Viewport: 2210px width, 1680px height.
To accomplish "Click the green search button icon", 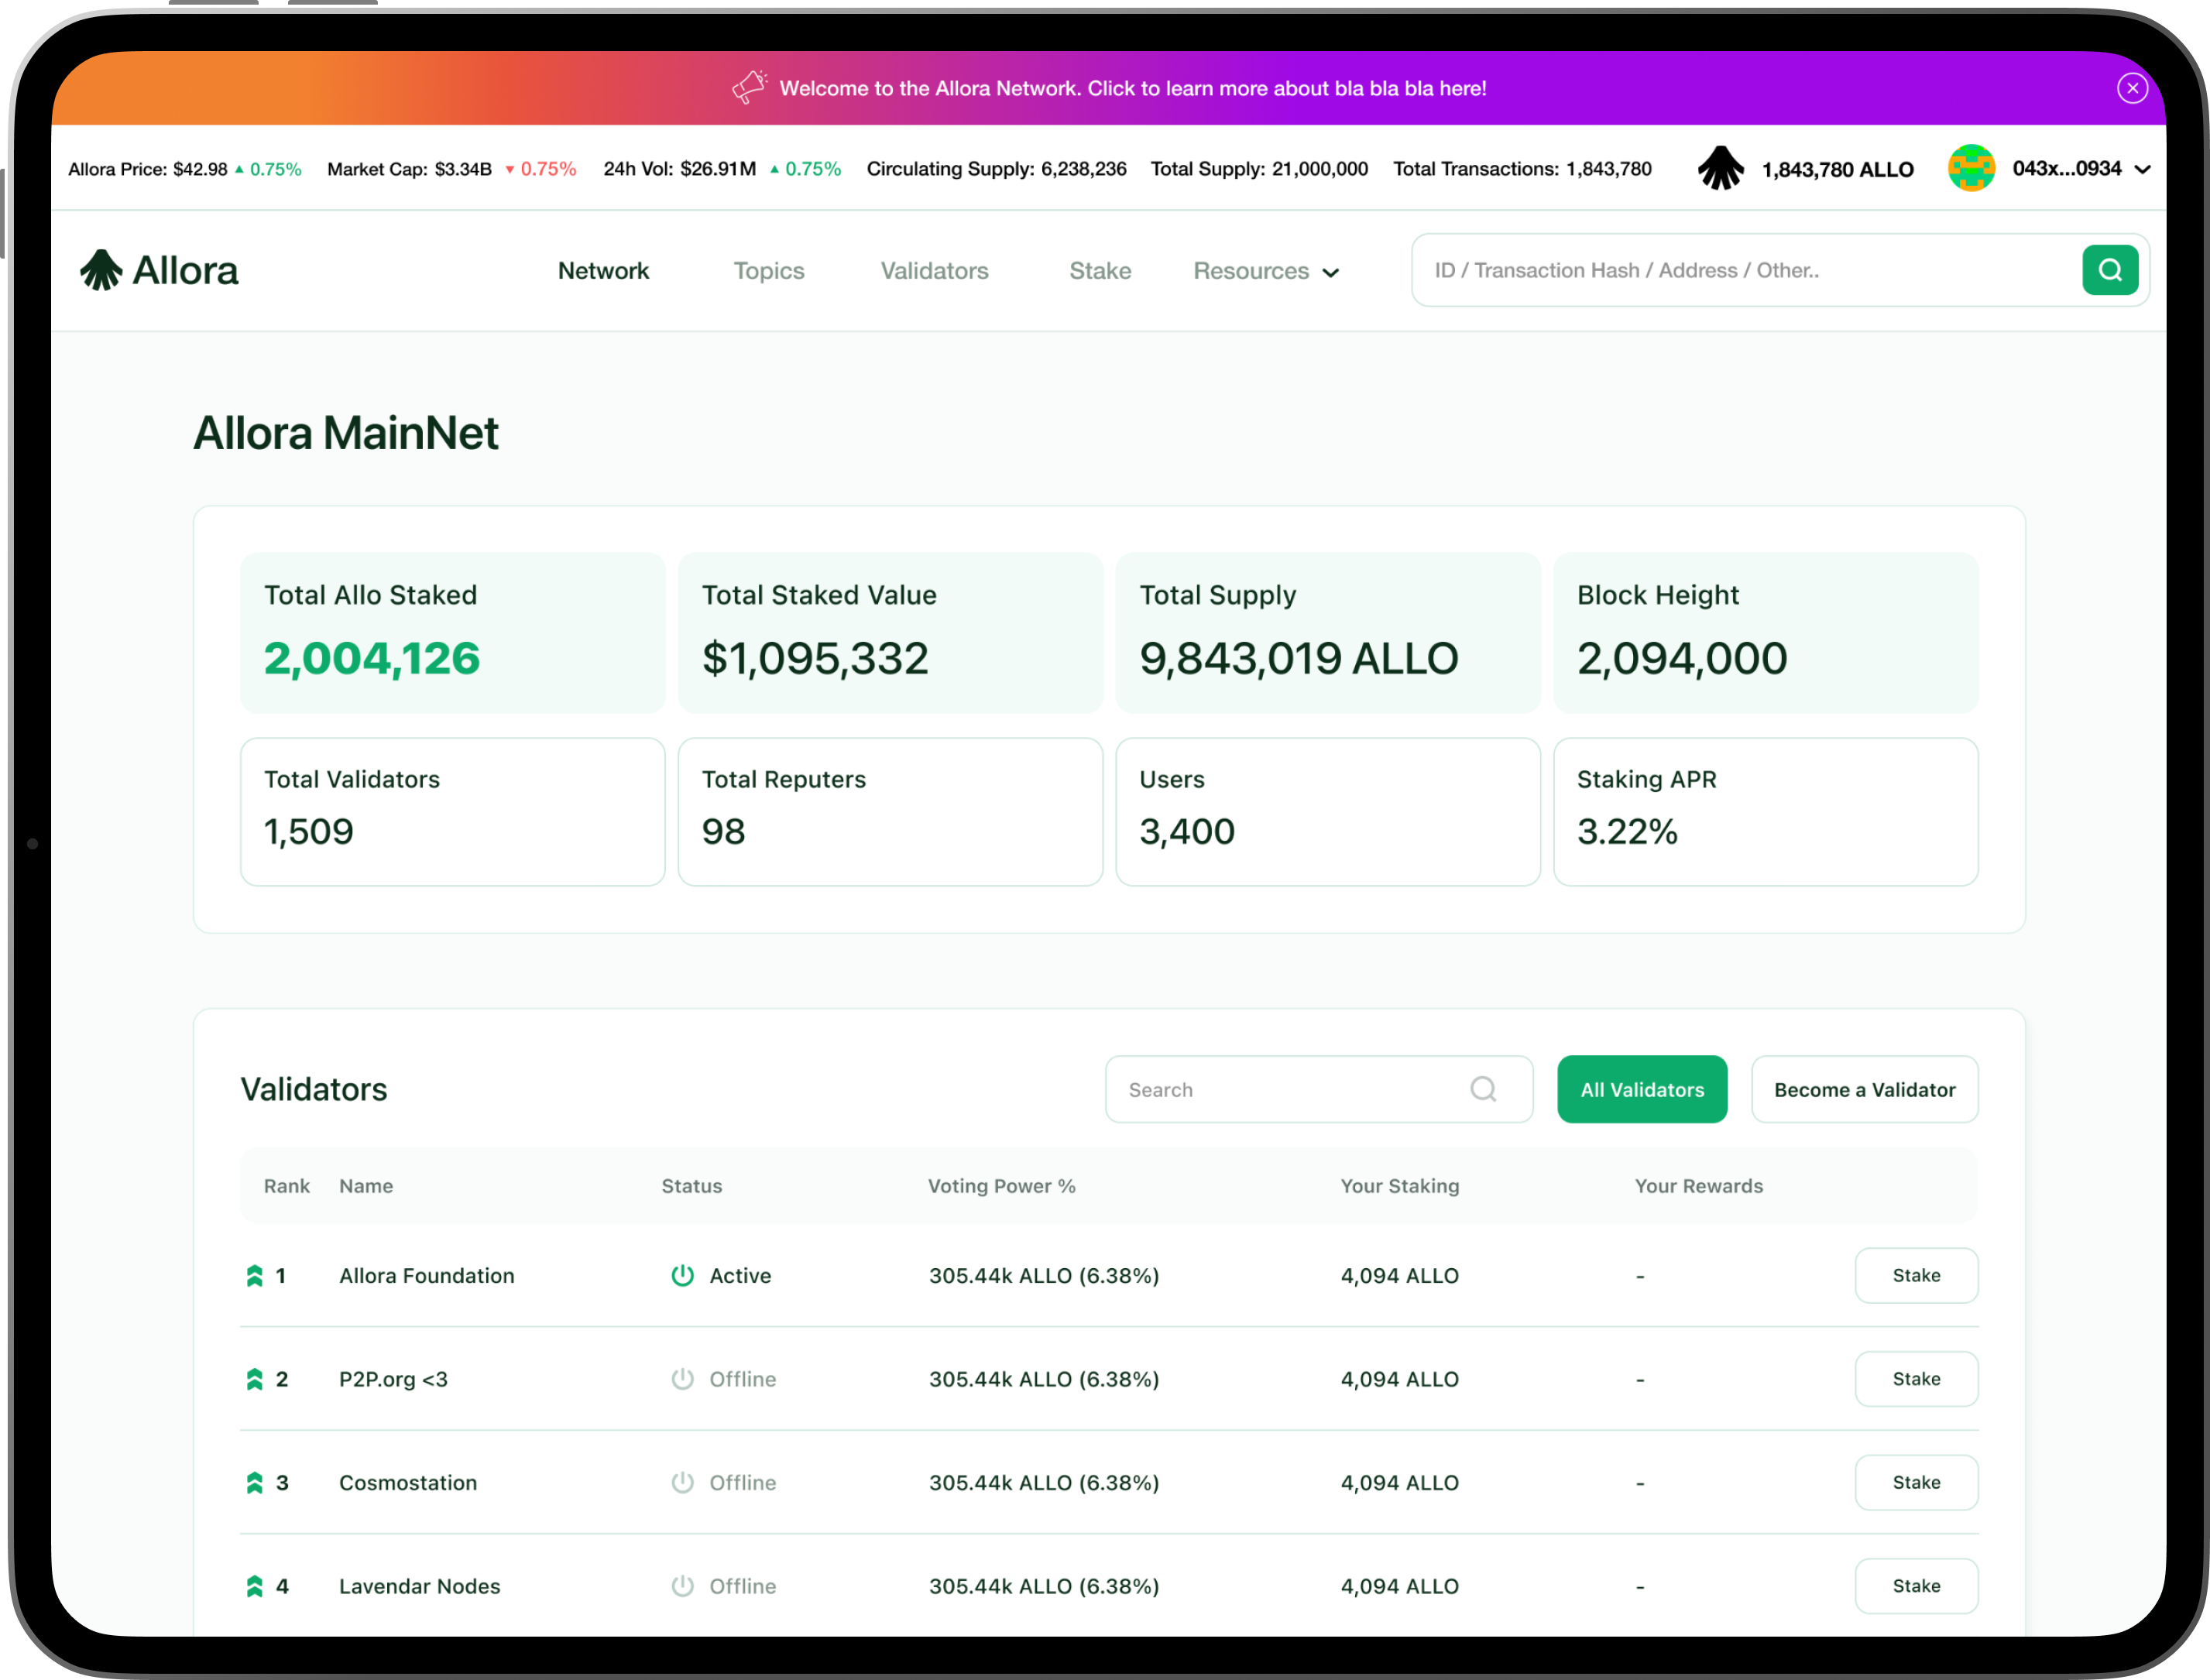I will click(x=2110, y=270).
